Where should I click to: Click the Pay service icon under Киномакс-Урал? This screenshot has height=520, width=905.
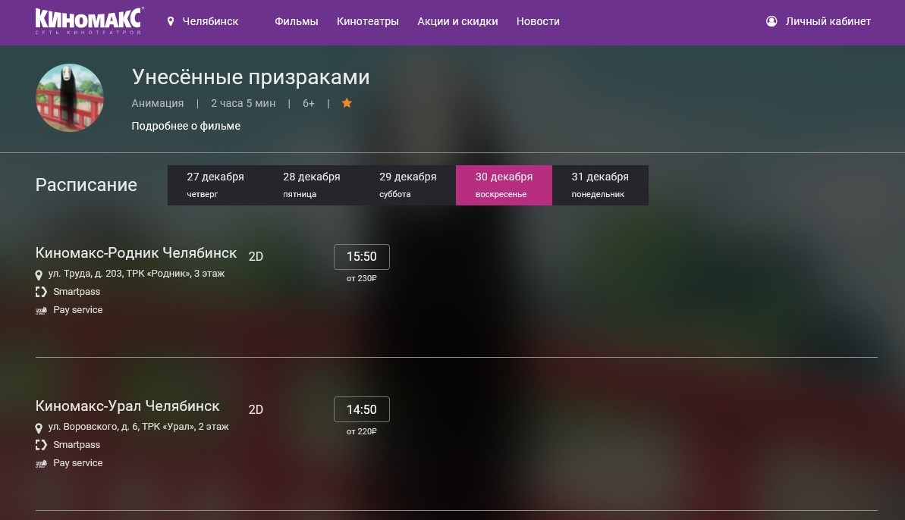(41, 464)
